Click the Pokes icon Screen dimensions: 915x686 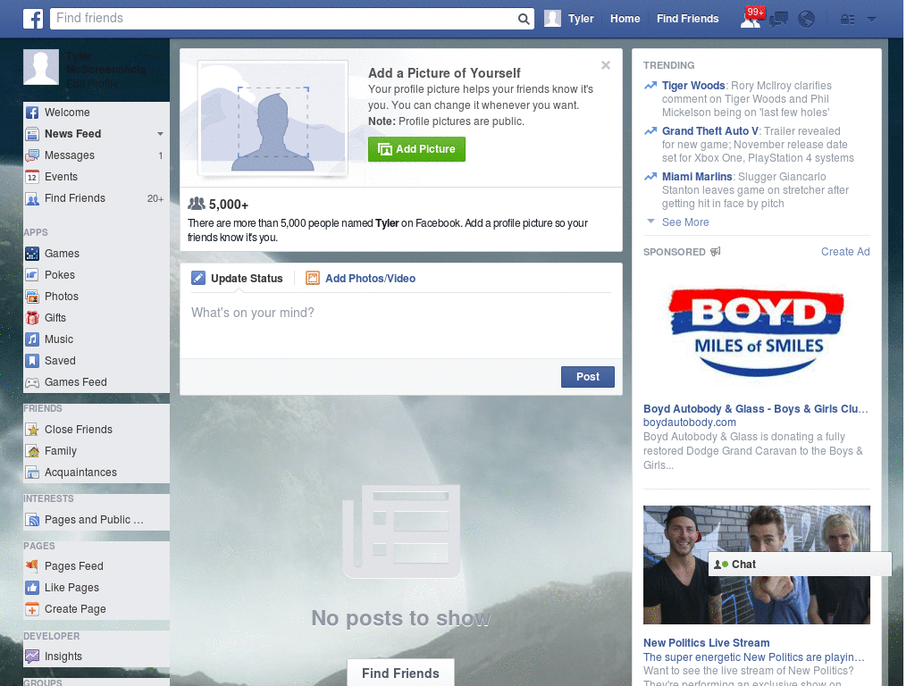[32, 275]
